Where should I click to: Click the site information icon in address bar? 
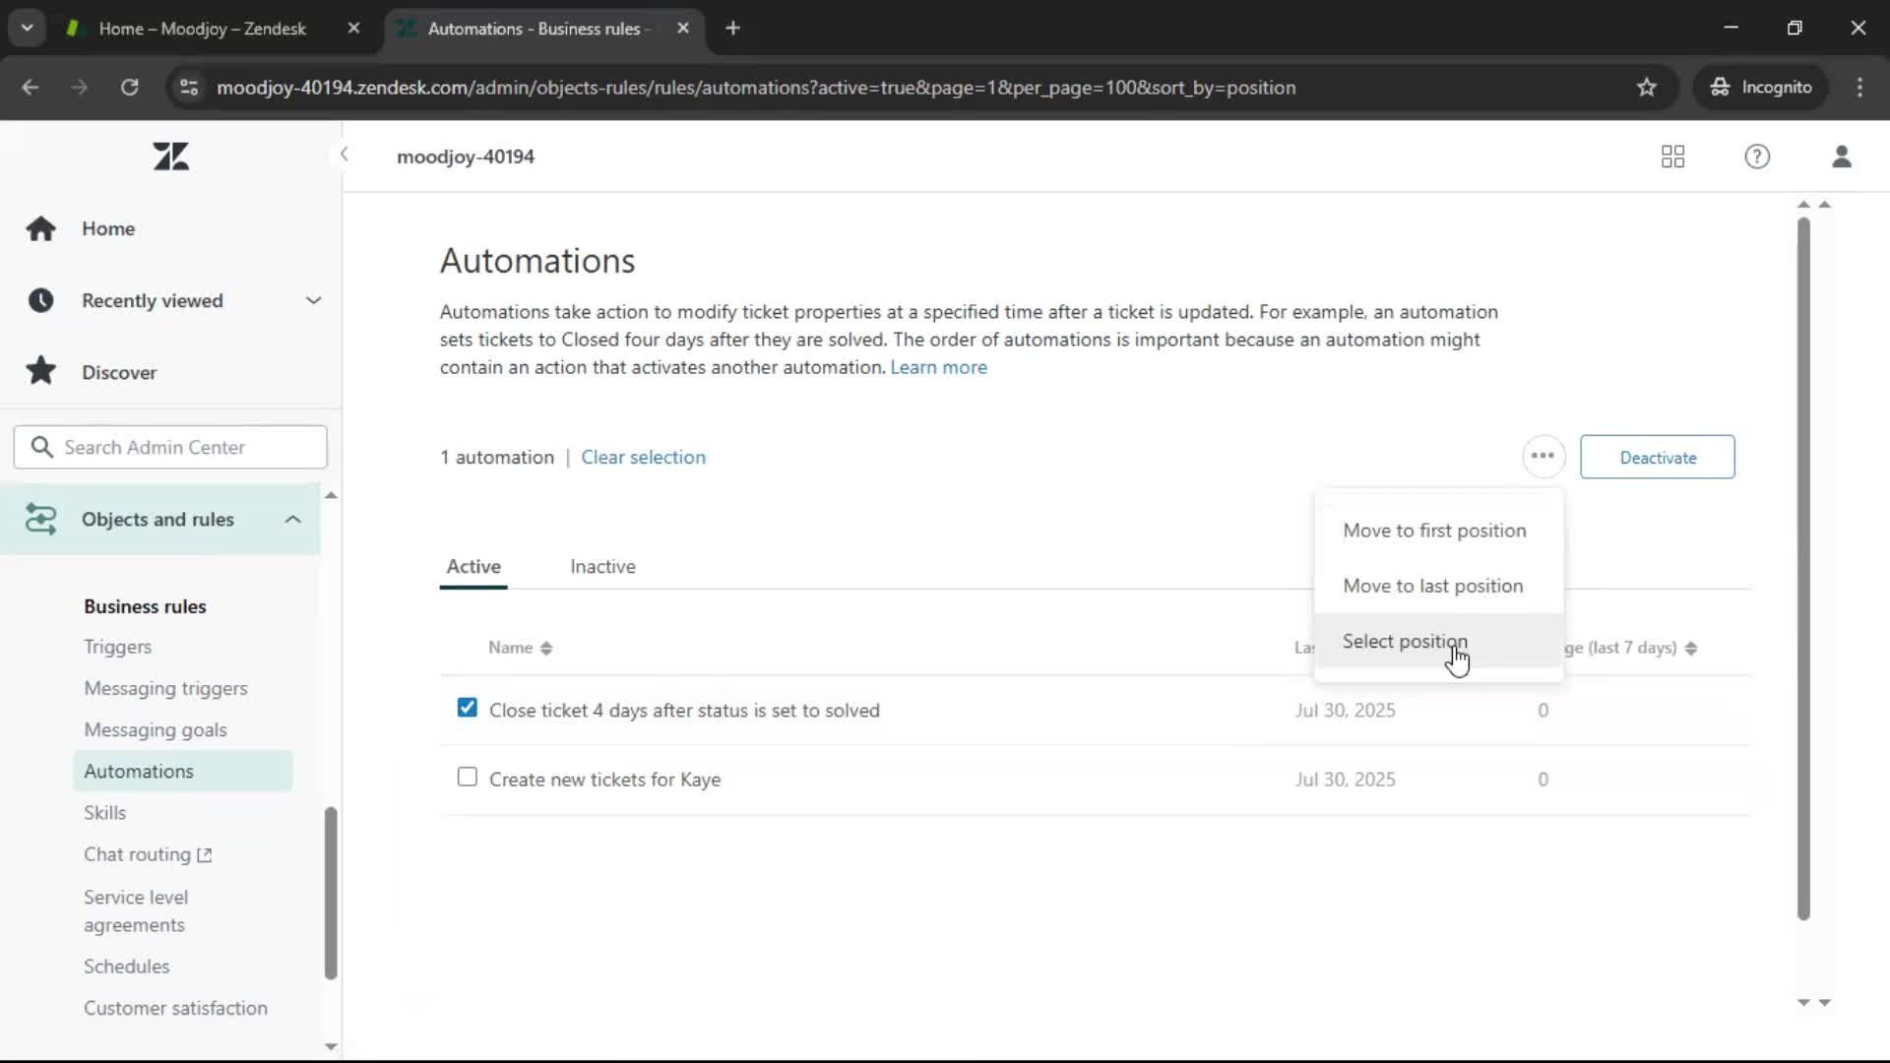pyautogui.click(x=189, y=88)
